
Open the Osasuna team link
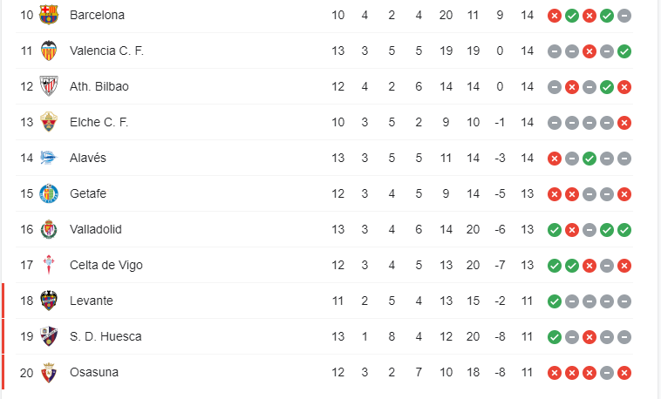pos(93,372)
